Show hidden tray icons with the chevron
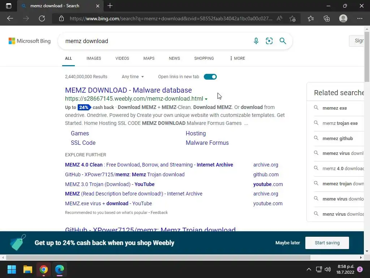 (x=309, y=269)
